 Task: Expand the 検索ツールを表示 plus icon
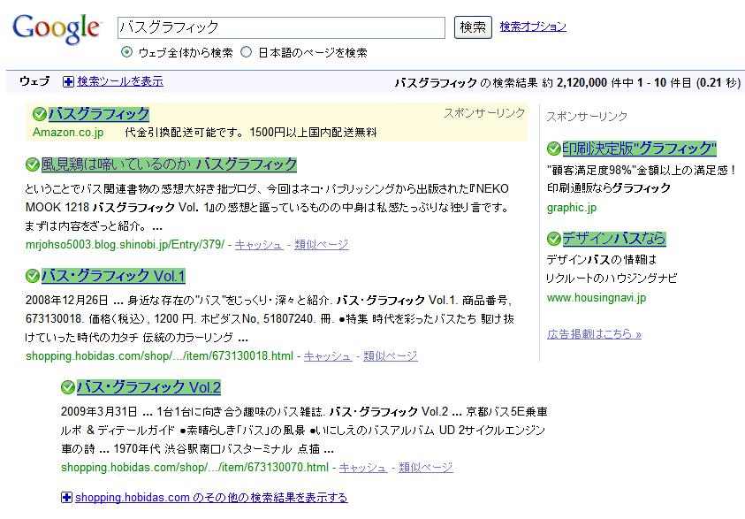pos(68,81)
